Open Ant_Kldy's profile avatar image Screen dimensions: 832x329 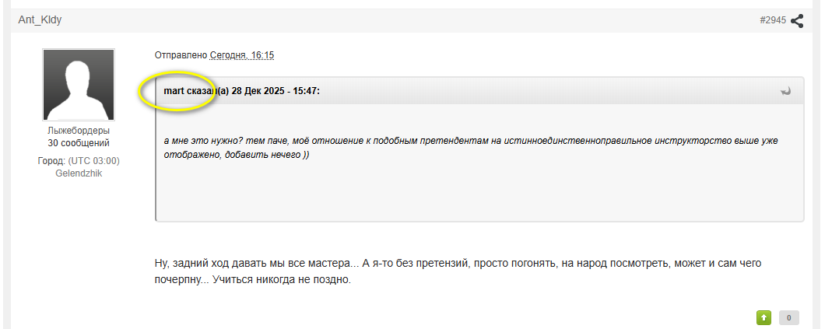click(x=79, y=85)
